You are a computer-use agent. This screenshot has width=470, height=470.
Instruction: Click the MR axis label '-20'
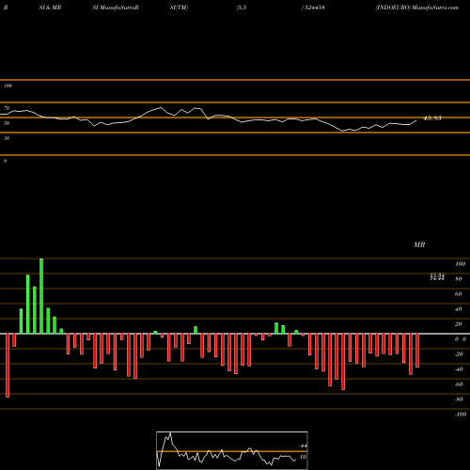pos(459,354)
